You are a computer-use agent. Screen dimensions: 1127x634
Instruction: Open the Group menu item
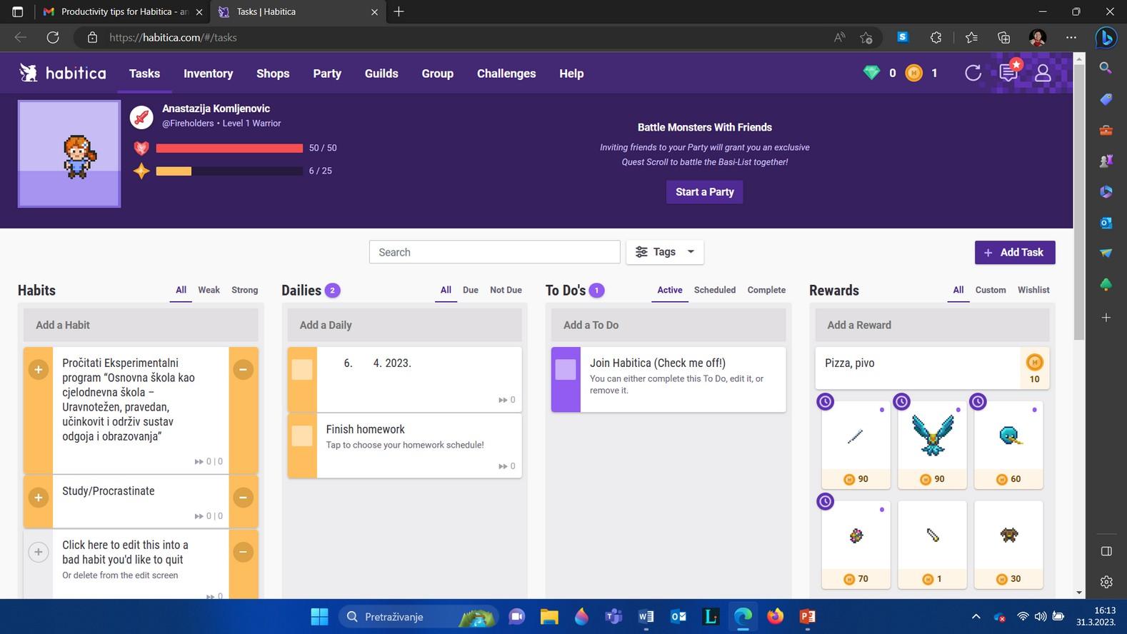click(437, 74)
